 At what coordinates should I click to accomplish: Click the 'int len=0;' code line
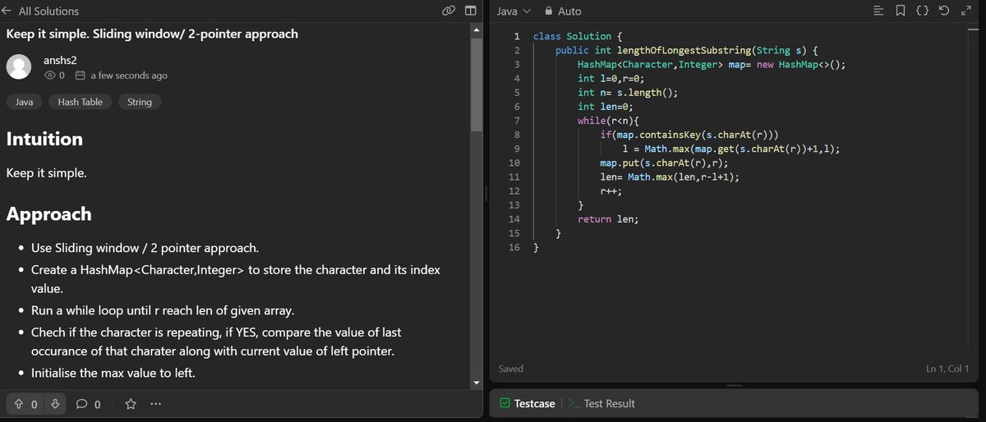606,107
